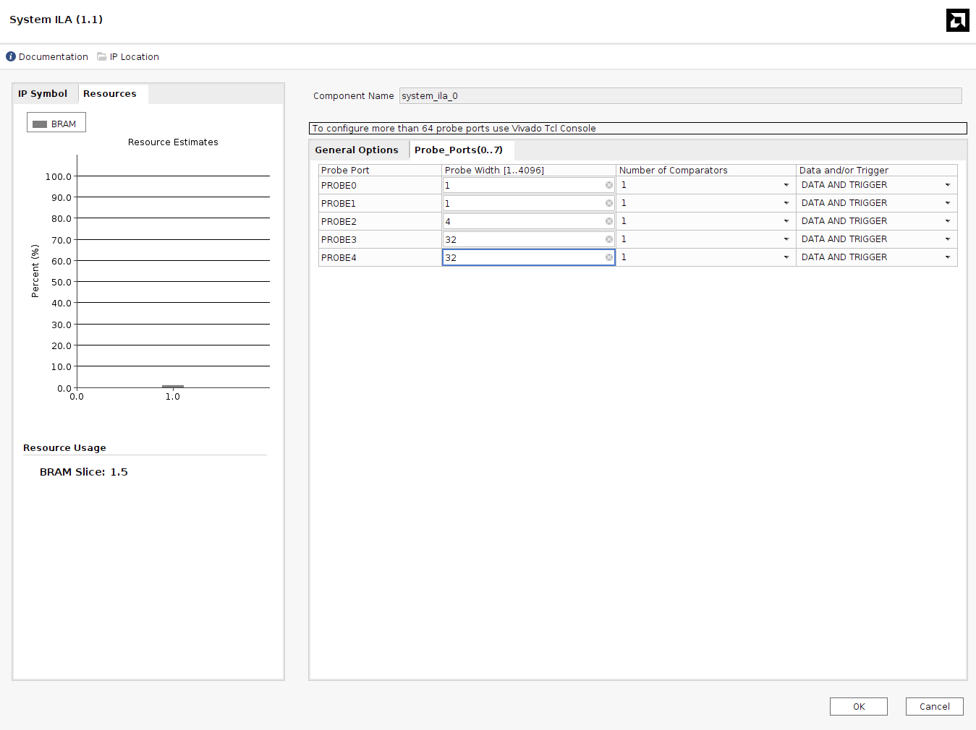
Task: Open IP Location folder icon
Action: (102, 56)
